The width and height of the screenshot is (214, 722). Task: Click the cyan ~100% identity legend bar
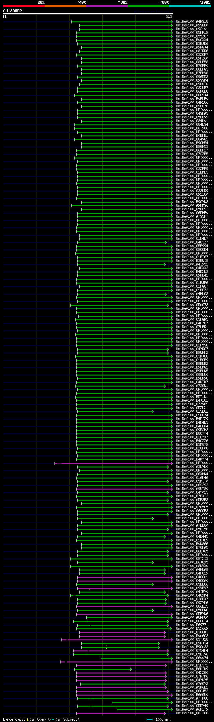[190, 6]
